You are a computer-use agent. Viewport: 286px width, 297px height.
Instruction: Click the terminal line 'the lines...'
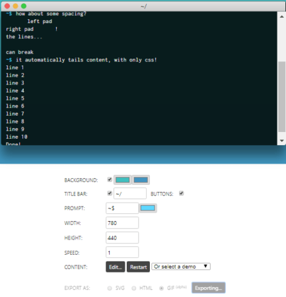click(24, 37)
